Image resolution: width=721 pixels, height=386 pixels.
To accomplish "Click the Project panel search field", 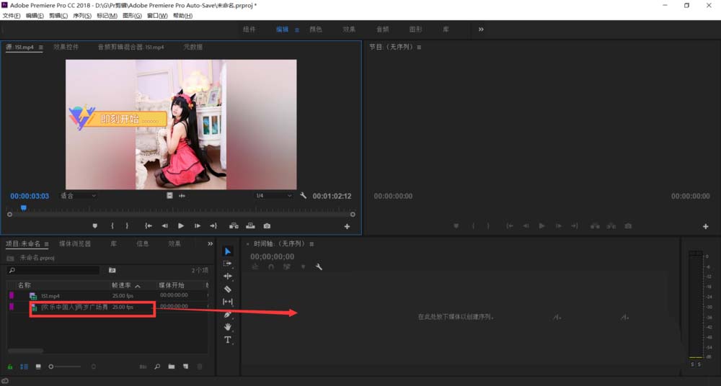I will click(x=53, y=270).
